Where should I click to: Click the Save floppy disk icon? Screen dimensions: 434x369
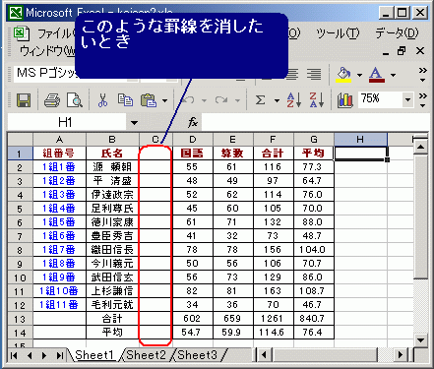tap(24, 100)
